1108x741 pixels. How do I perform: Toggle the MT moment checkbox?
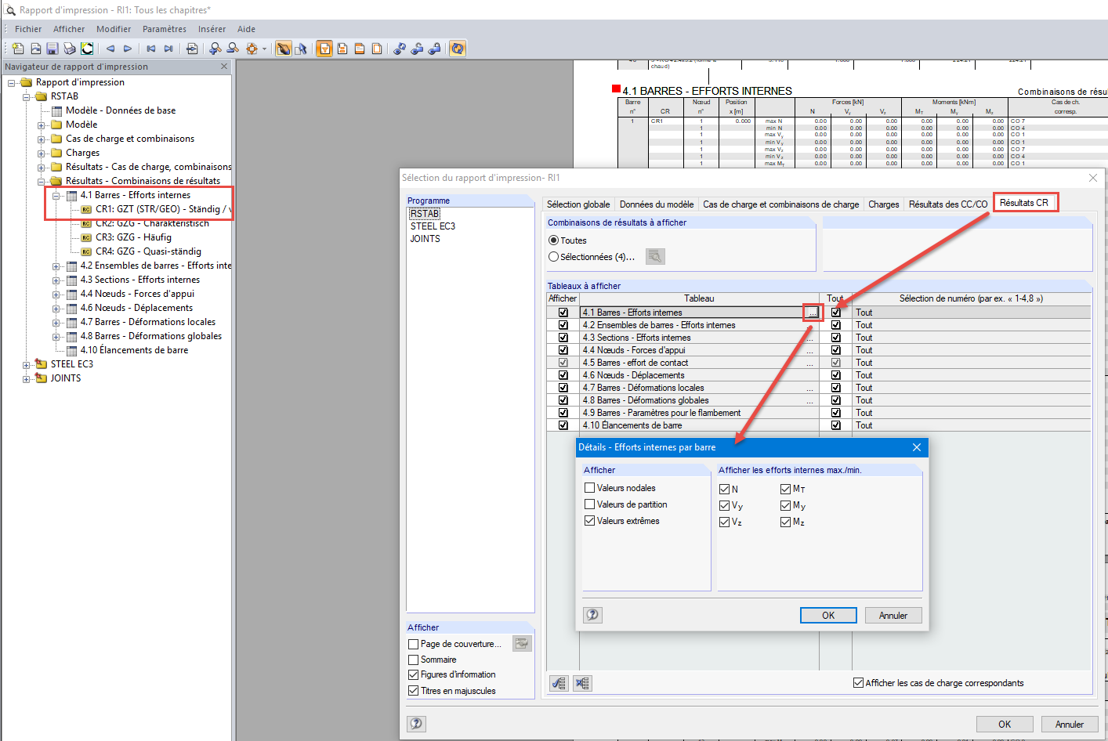point(786,489)
